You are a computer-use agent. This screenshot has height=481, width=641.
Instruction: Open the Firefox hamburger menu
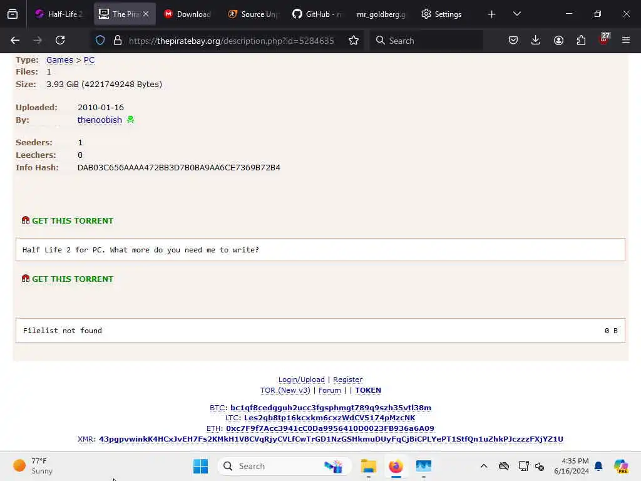(x=626, y=41)
